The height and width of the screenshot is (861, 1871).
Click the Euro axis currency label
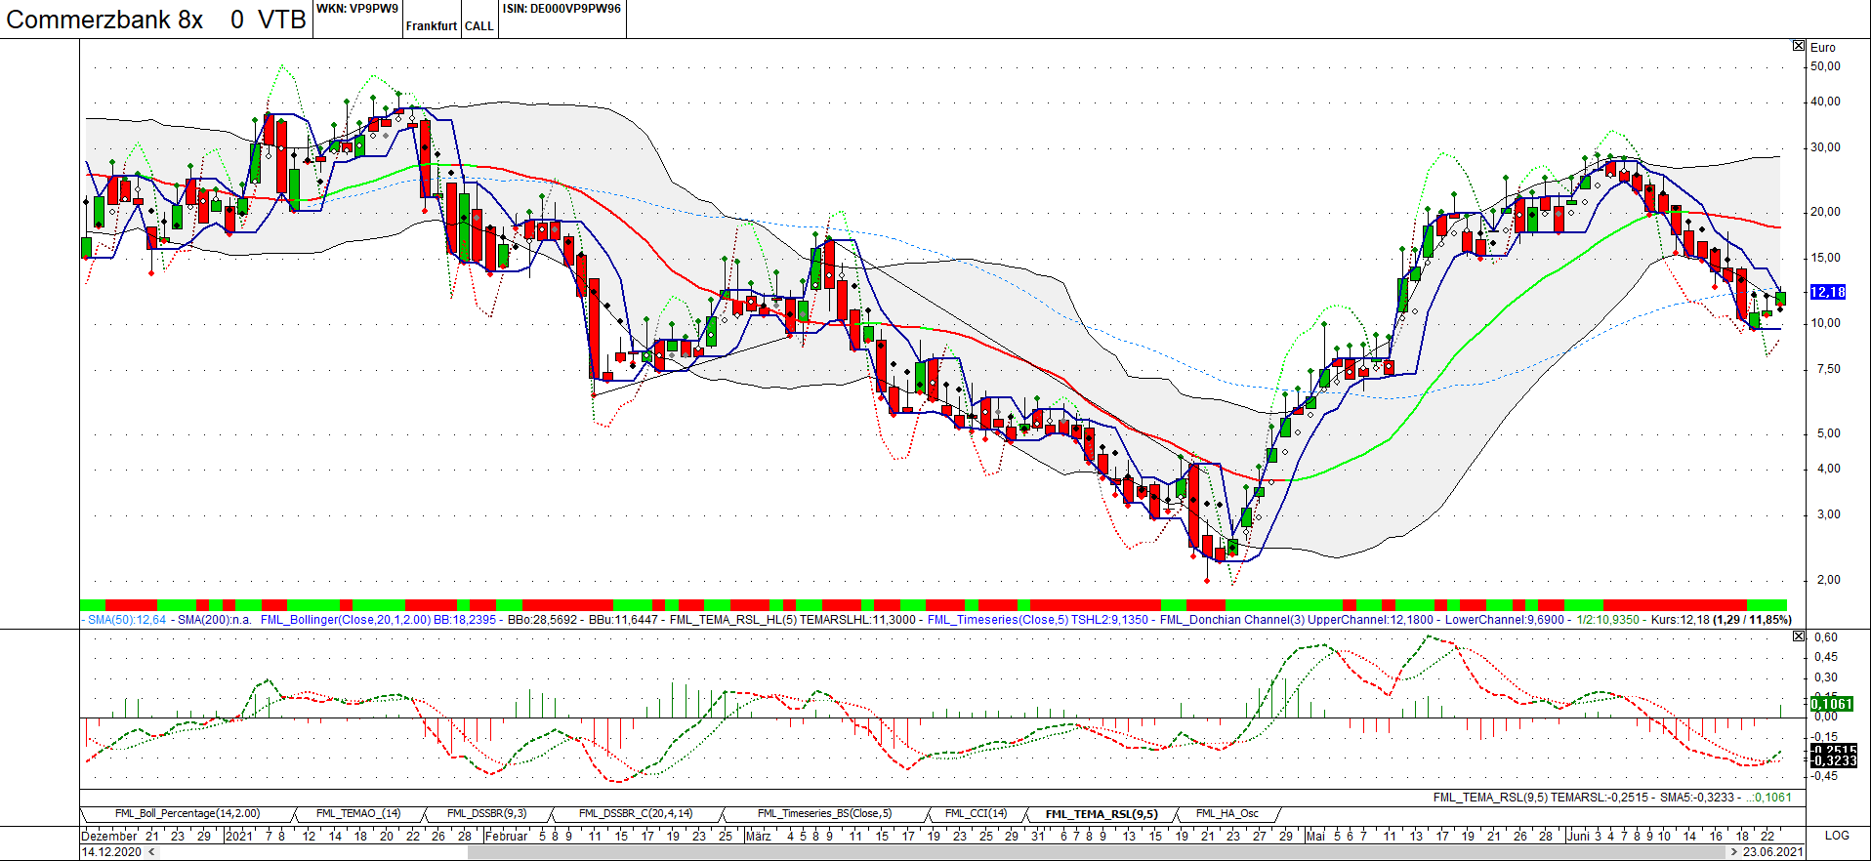point(1822,47)
